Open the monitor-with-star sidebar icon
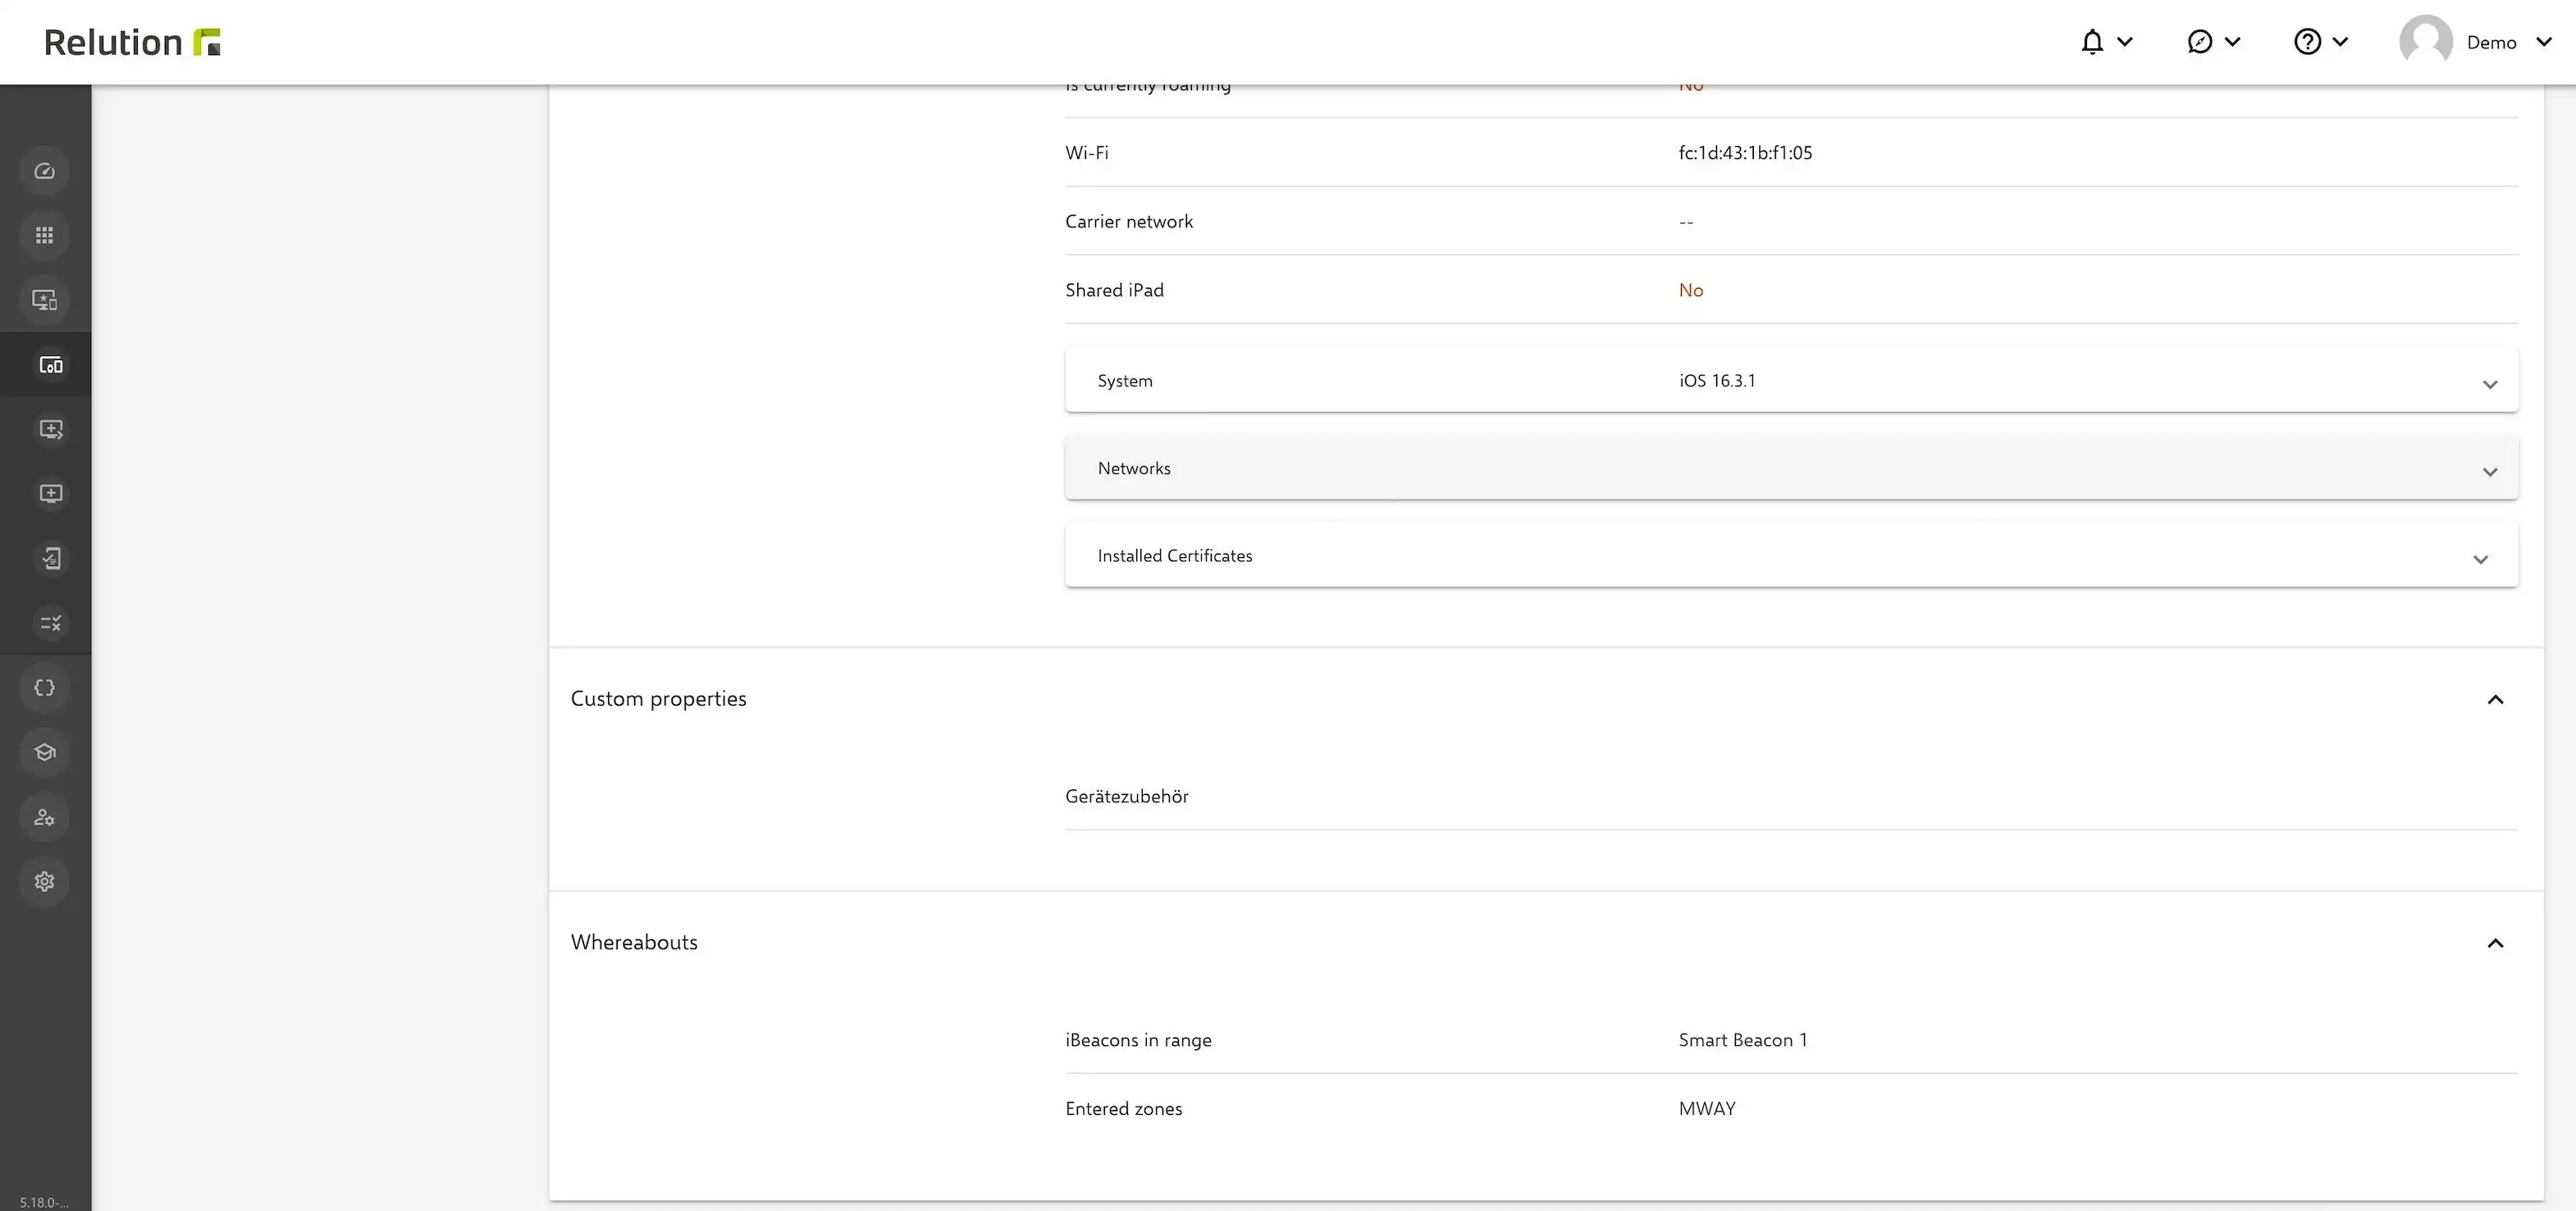Screen dimensions: 2576x1211 tap(45, 300)
